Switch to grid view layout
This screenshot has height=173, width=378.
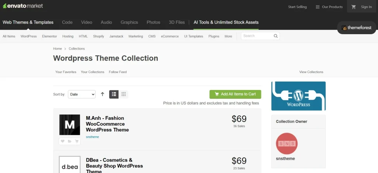(124, 94)
